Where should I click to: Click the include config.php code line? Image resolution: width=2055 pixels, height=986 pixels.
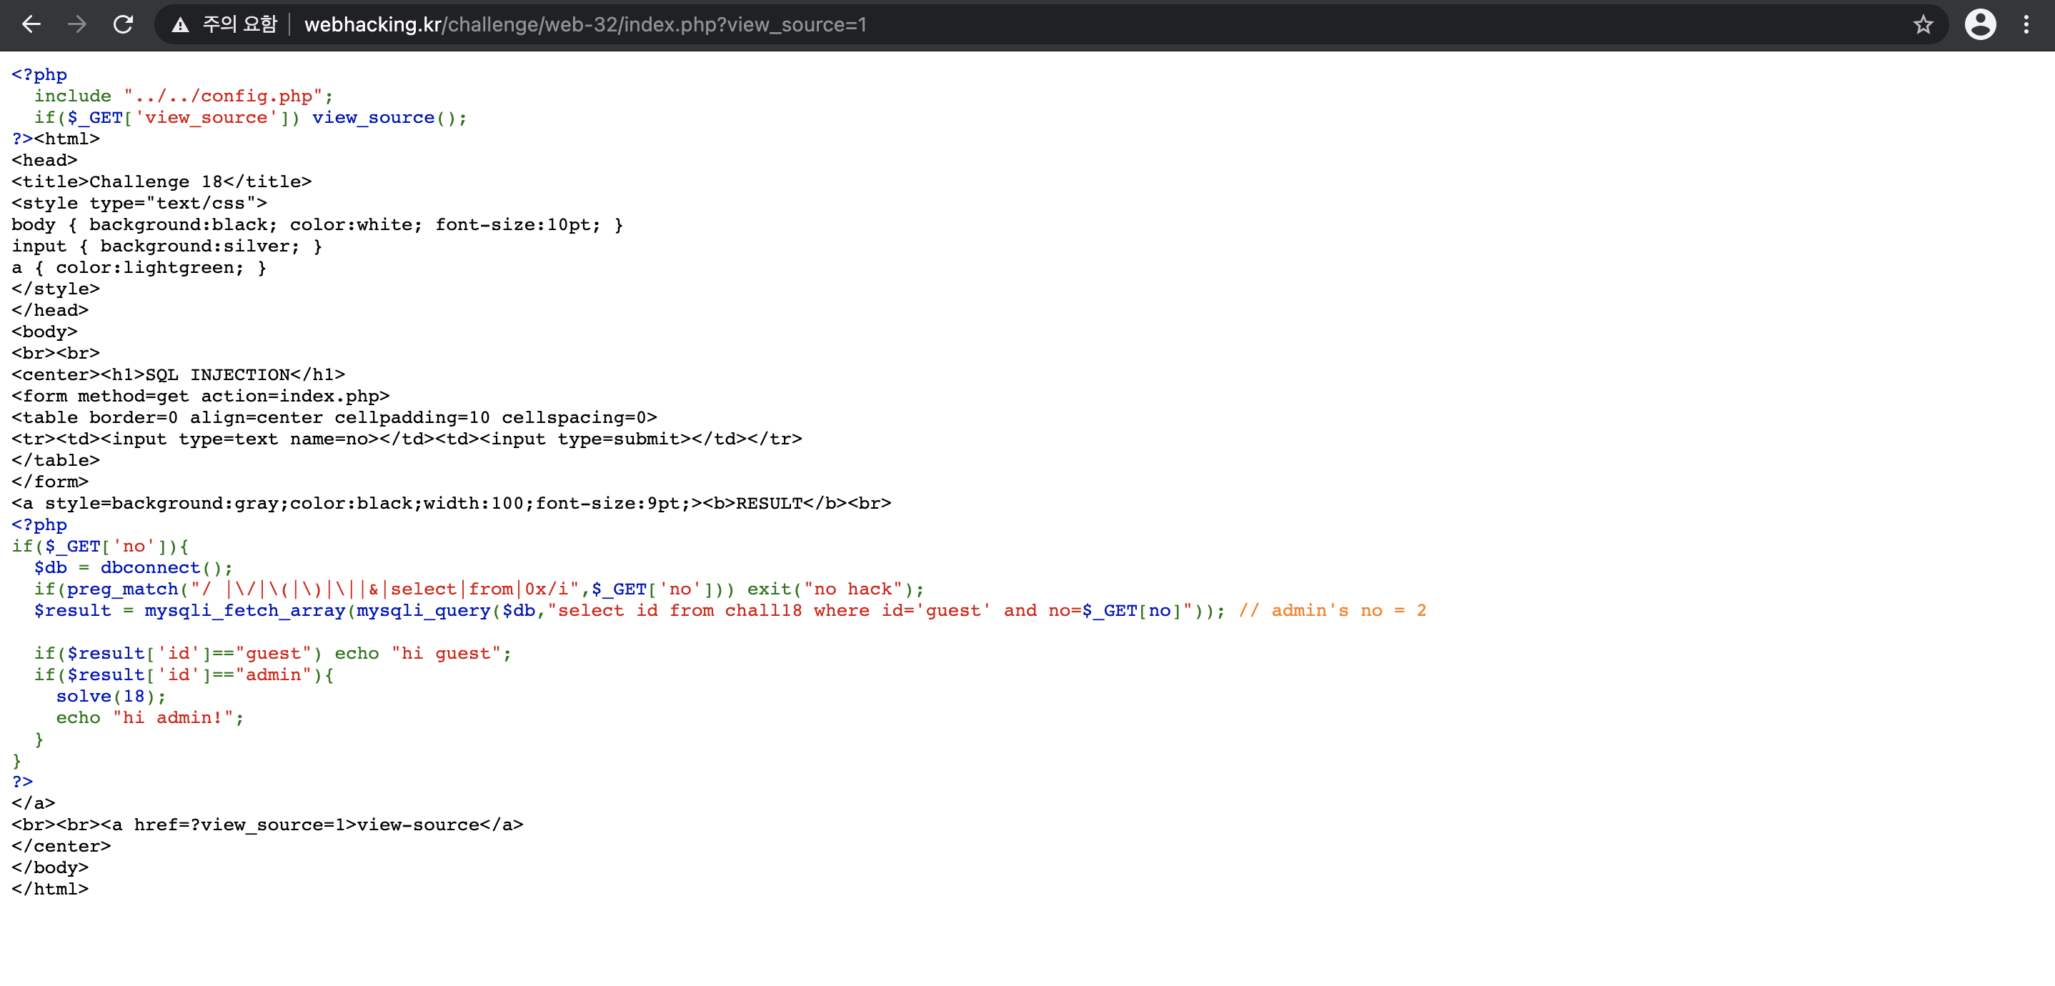184,96
